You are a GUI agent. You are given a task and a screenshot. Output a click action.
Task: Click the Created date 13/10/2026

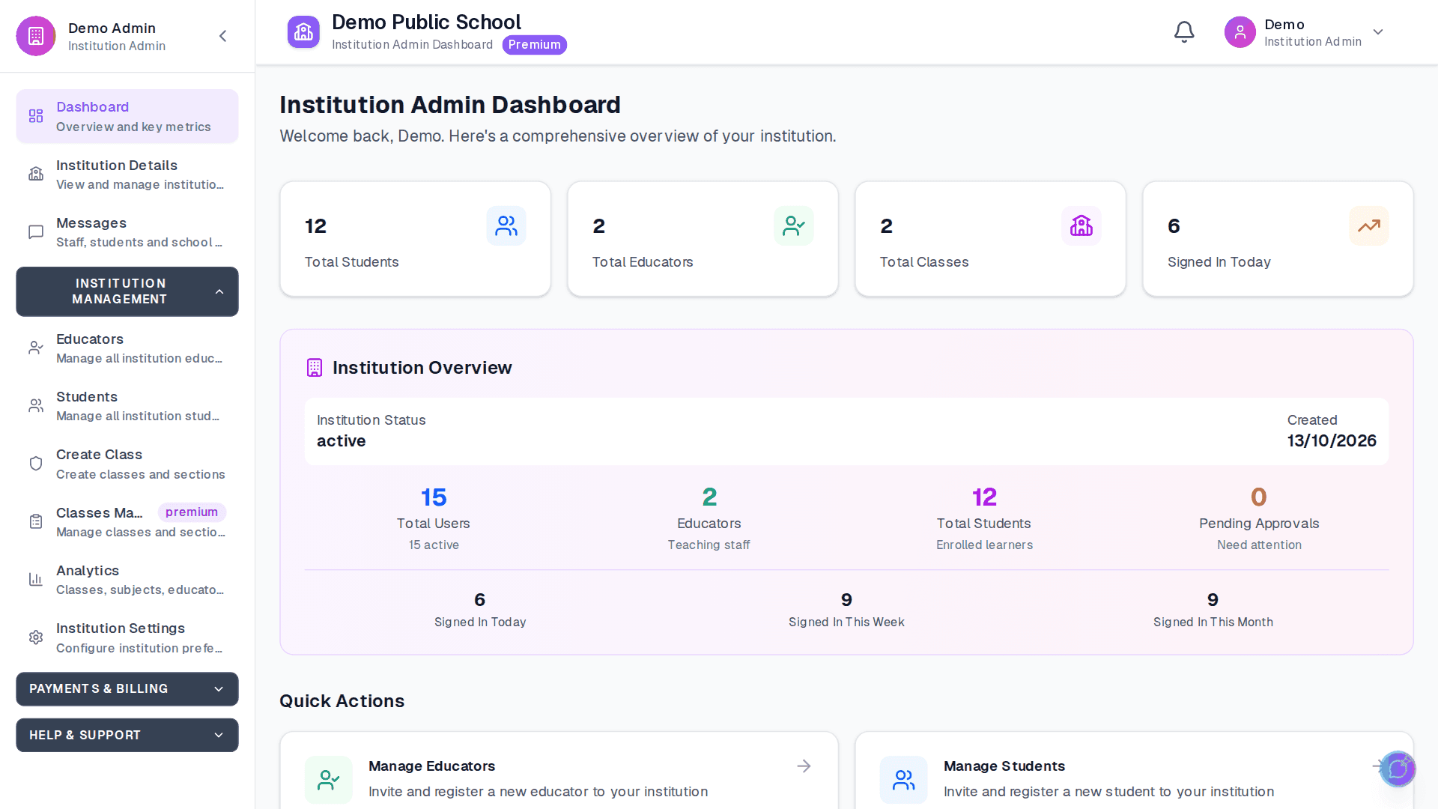1332,441
